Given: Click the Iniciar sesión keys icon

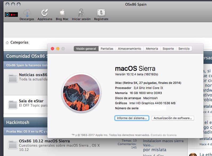Looking at the screenshot, I should pyautogui.click(x=81, y=13).
